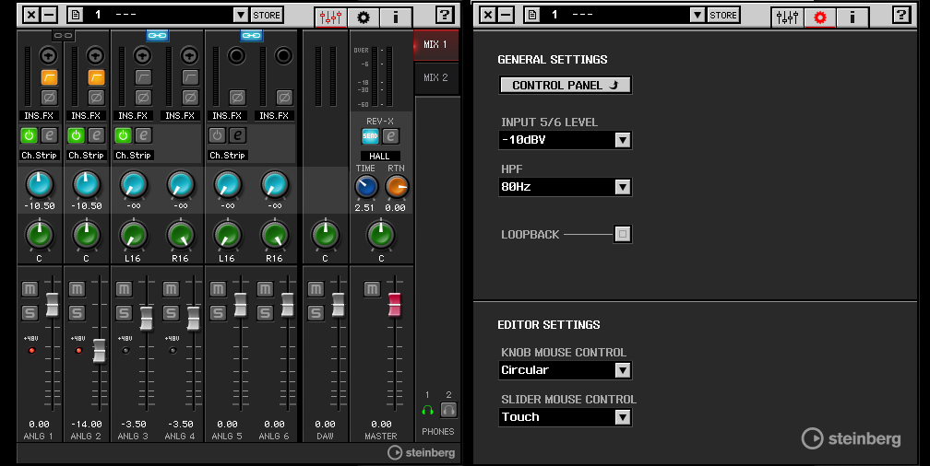Open help in right window
Image resolution: width=930 pixels, height=466 pixels.
coord(901,15)
